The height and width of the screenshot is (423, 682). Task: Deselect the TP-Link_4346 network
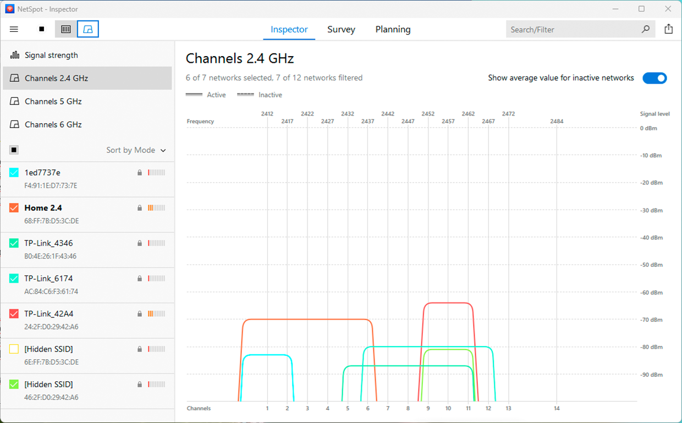[x=14, y=243]
